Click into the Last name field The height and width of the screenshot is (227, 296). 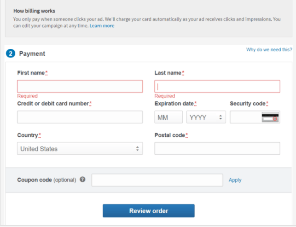pyautogui.click(x=217, y=87)
